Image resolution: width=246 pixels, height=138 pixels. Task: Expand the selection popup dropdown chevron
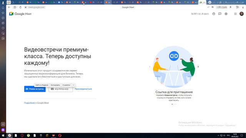[73, 85]
